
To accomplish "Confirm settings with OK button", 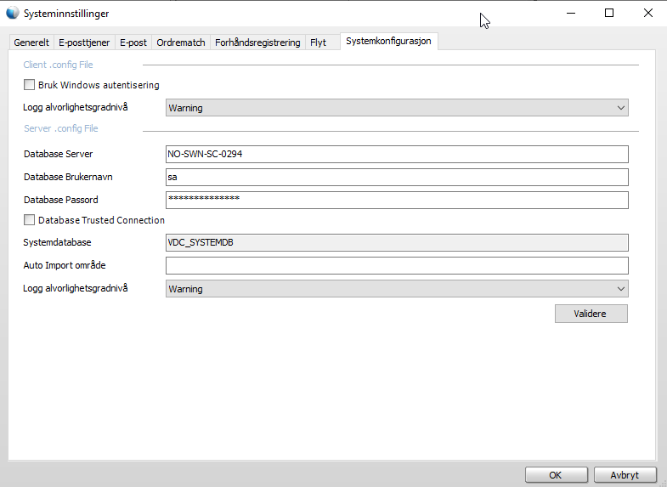I will [556, 475].
